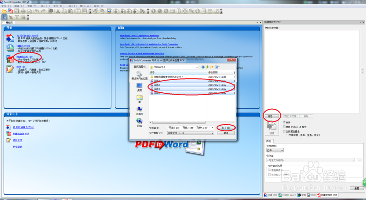This screenshot has height=200, width=366.
Task: Open the 文件(F) menu
Action: (6, 6)
